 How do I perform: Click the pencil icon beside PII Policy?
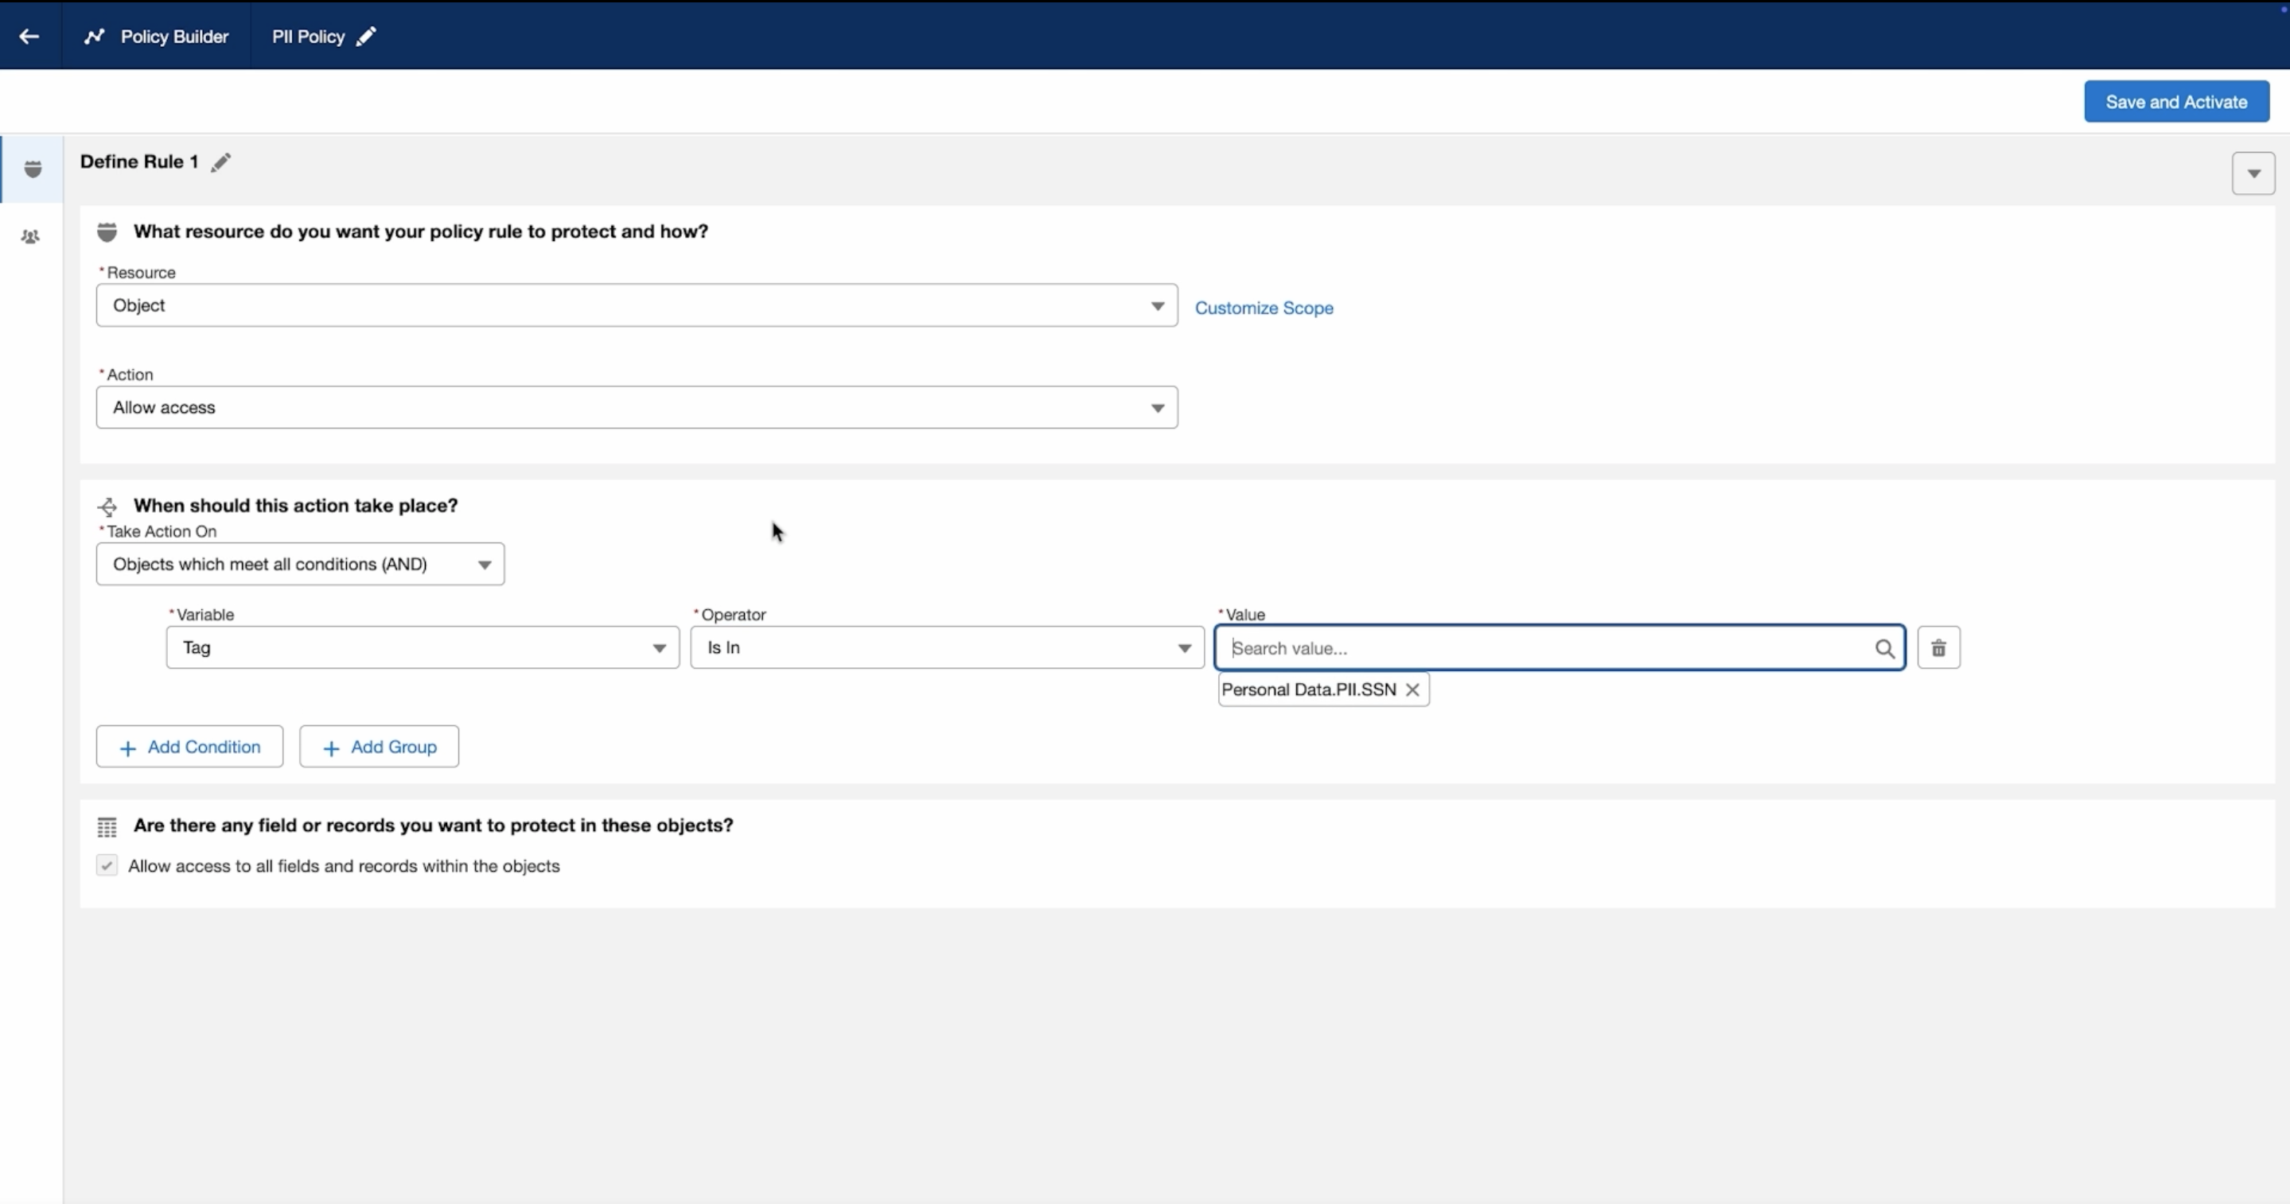[366, 37]
